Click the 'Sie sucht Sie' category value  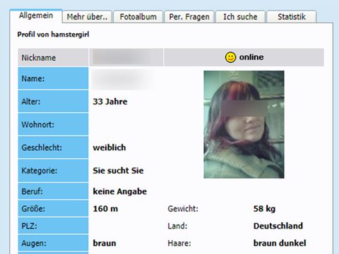click(118, 171)
